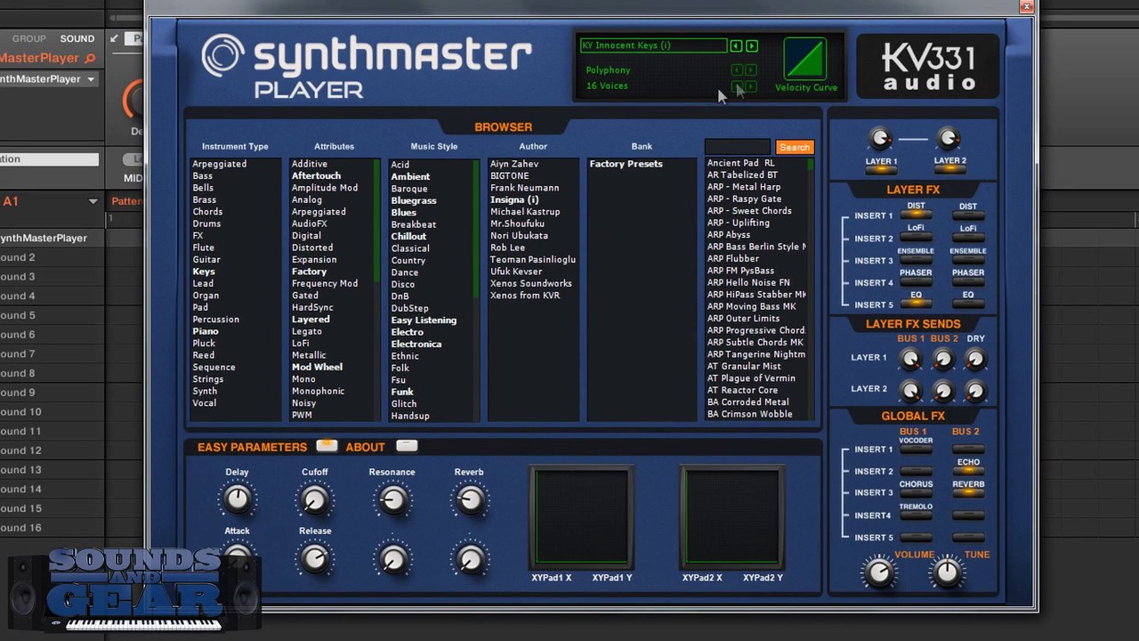Expand the A1 group dropdown
The height and width of the screenshot is (641, 1139).
(93, 202)
